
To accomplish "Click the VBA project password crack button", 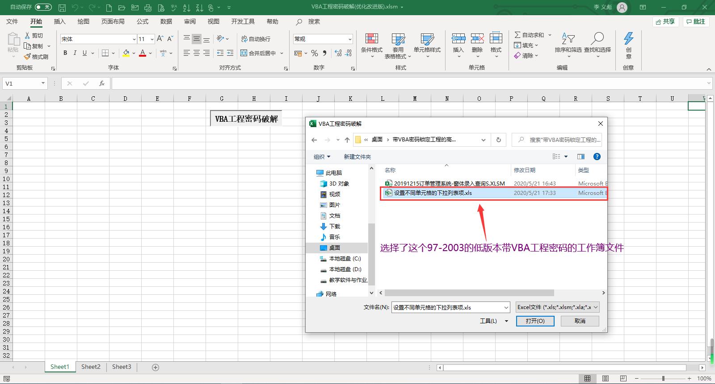I will 246,119.
